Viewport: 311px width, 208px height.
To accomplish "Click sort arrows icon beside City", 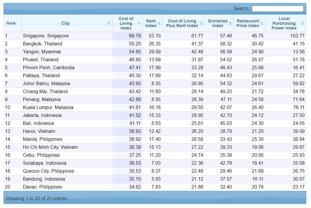I will 109,23.
